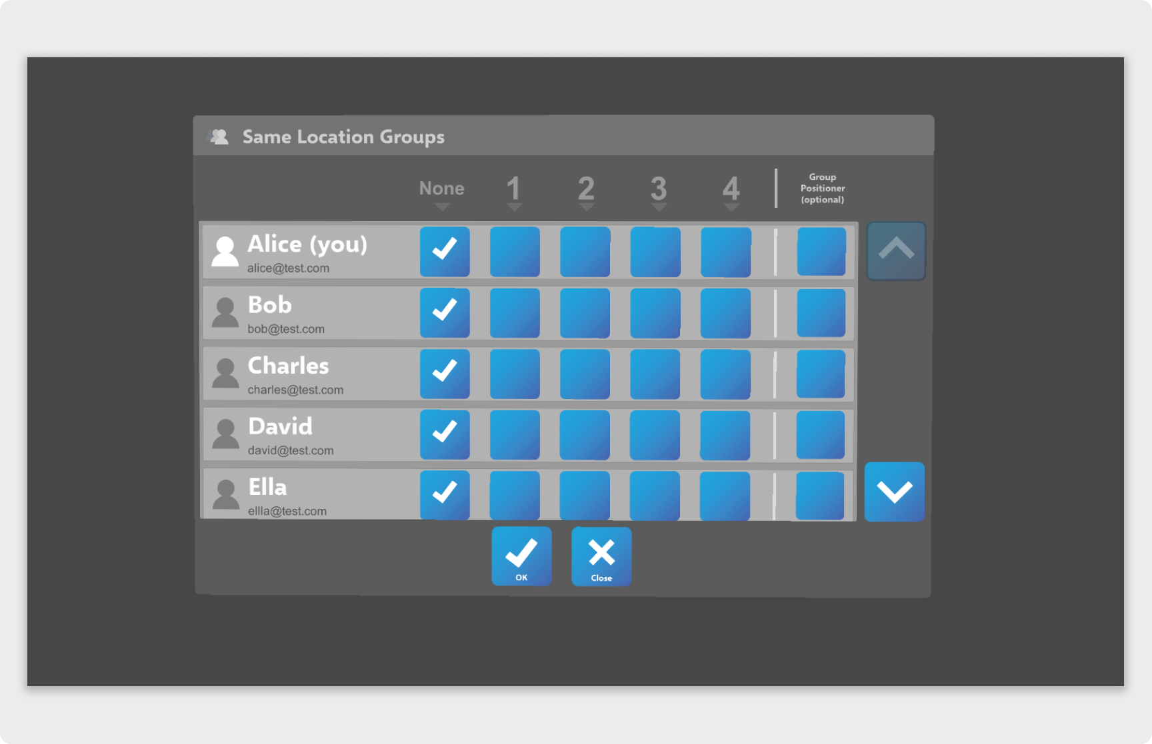Click email david@test.com

pos(291,450)
